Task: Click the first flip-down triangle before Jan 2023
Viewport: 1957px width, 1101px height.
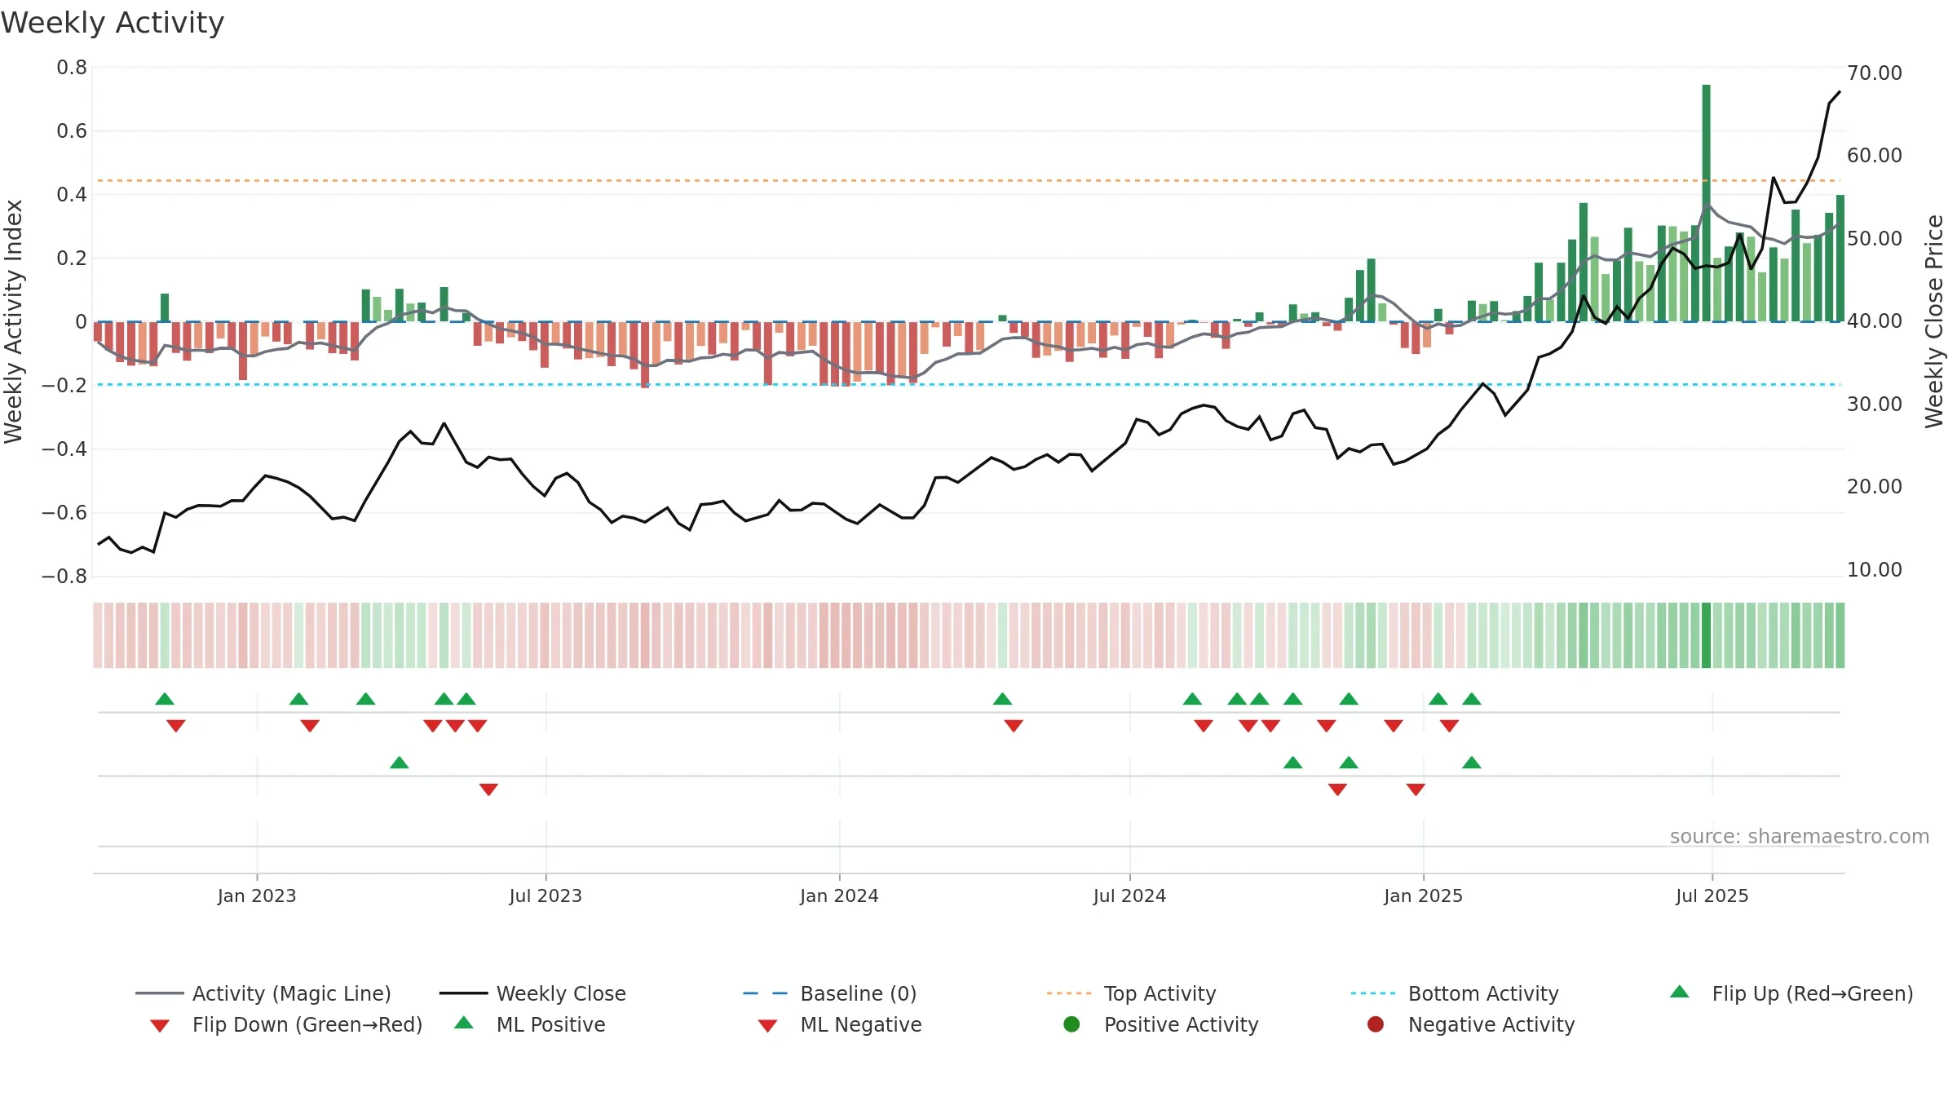Action: (176, 726)
